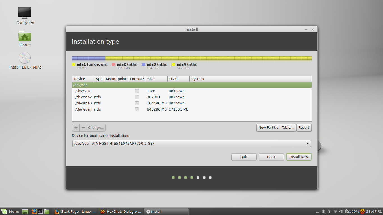383x215 pixels.
Task: Open the Bluetooth tray icon
Action: [329, 211]
